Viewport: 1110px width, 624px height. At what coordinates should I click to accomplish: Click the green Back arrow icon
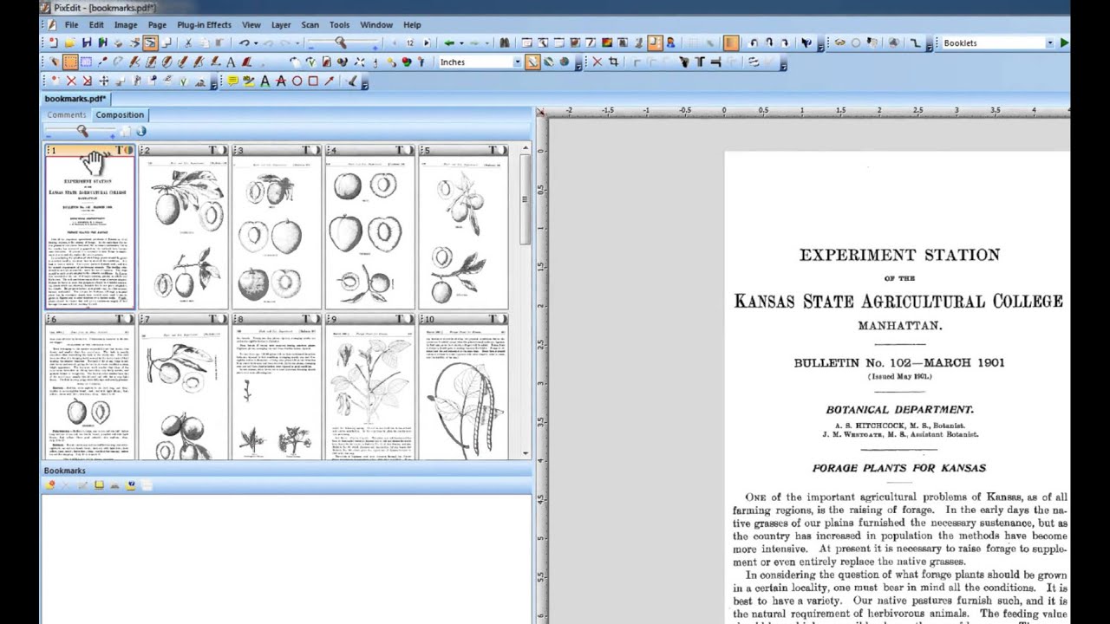[x=448, y=42]
